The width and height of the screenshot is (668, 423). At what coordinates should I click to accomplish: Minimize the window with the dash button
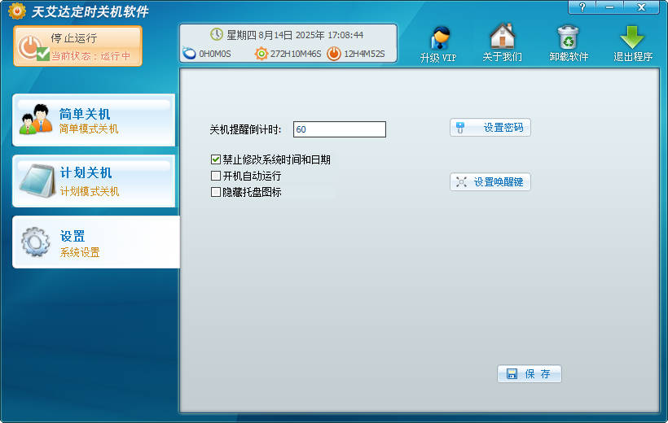click(609, 7)
